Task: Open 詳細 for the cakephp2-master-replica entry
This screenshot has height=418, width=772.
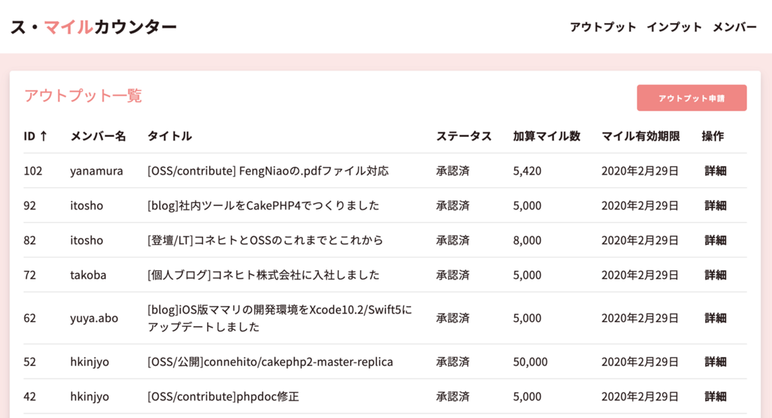Action: point(715,362)
